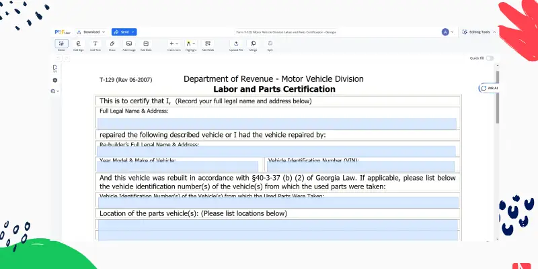Click Vehicle Identification Number (VIN) field
Image resolution: width=538 pixels, height=269 pixels.
[x=360, y=166]
